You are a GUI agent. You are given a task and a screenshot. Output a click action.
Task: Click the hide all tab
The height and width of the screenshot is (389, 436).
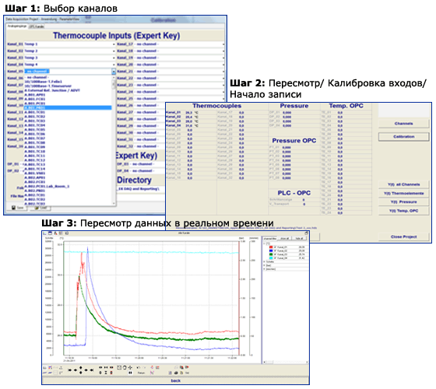[x=299, y=239]
